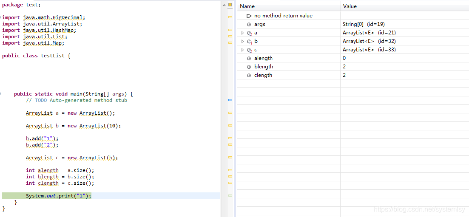Select the blength variable name

[264, 67]
